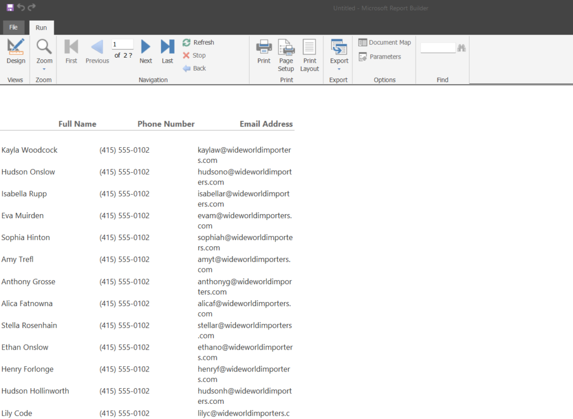Click the Full Name column header
573x419 pixels.
[x=77, y=124]
